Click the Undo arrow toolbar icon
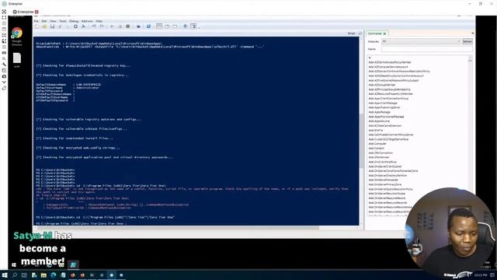This screenshot has height=280, width=497. pos(94,26)
